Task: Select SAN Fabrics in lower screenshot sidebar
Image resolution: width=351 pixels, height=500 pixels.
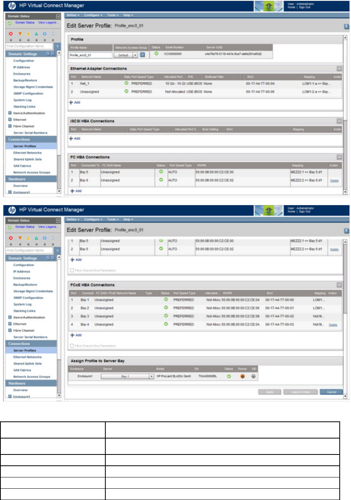Action: pyautogui.click(x=22, y=370)
